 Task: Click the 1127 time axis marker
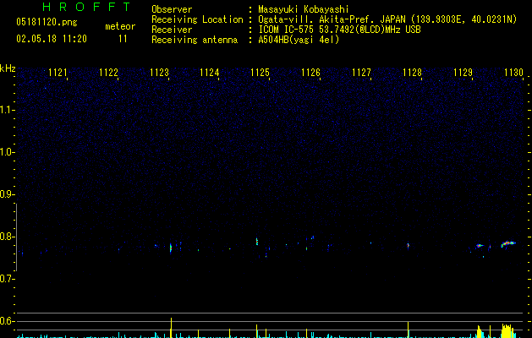tap(361, 73)
